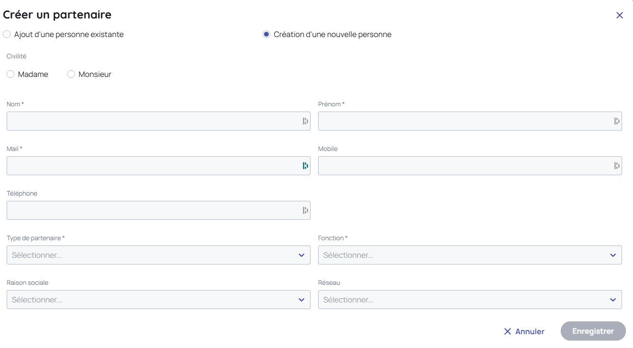Click inside the Mobile input field
Viewport: 633px width, 348px height.
pyautogui.click(x=463, y=166)
